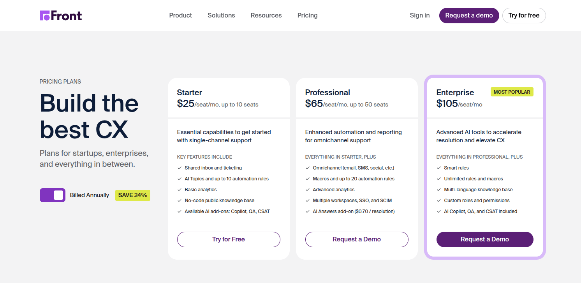The height and width of the screenshot is (283, 581).
Task: Expand the Solutions navigation menu
Action: pyautogui.click(x=221, y=16)
